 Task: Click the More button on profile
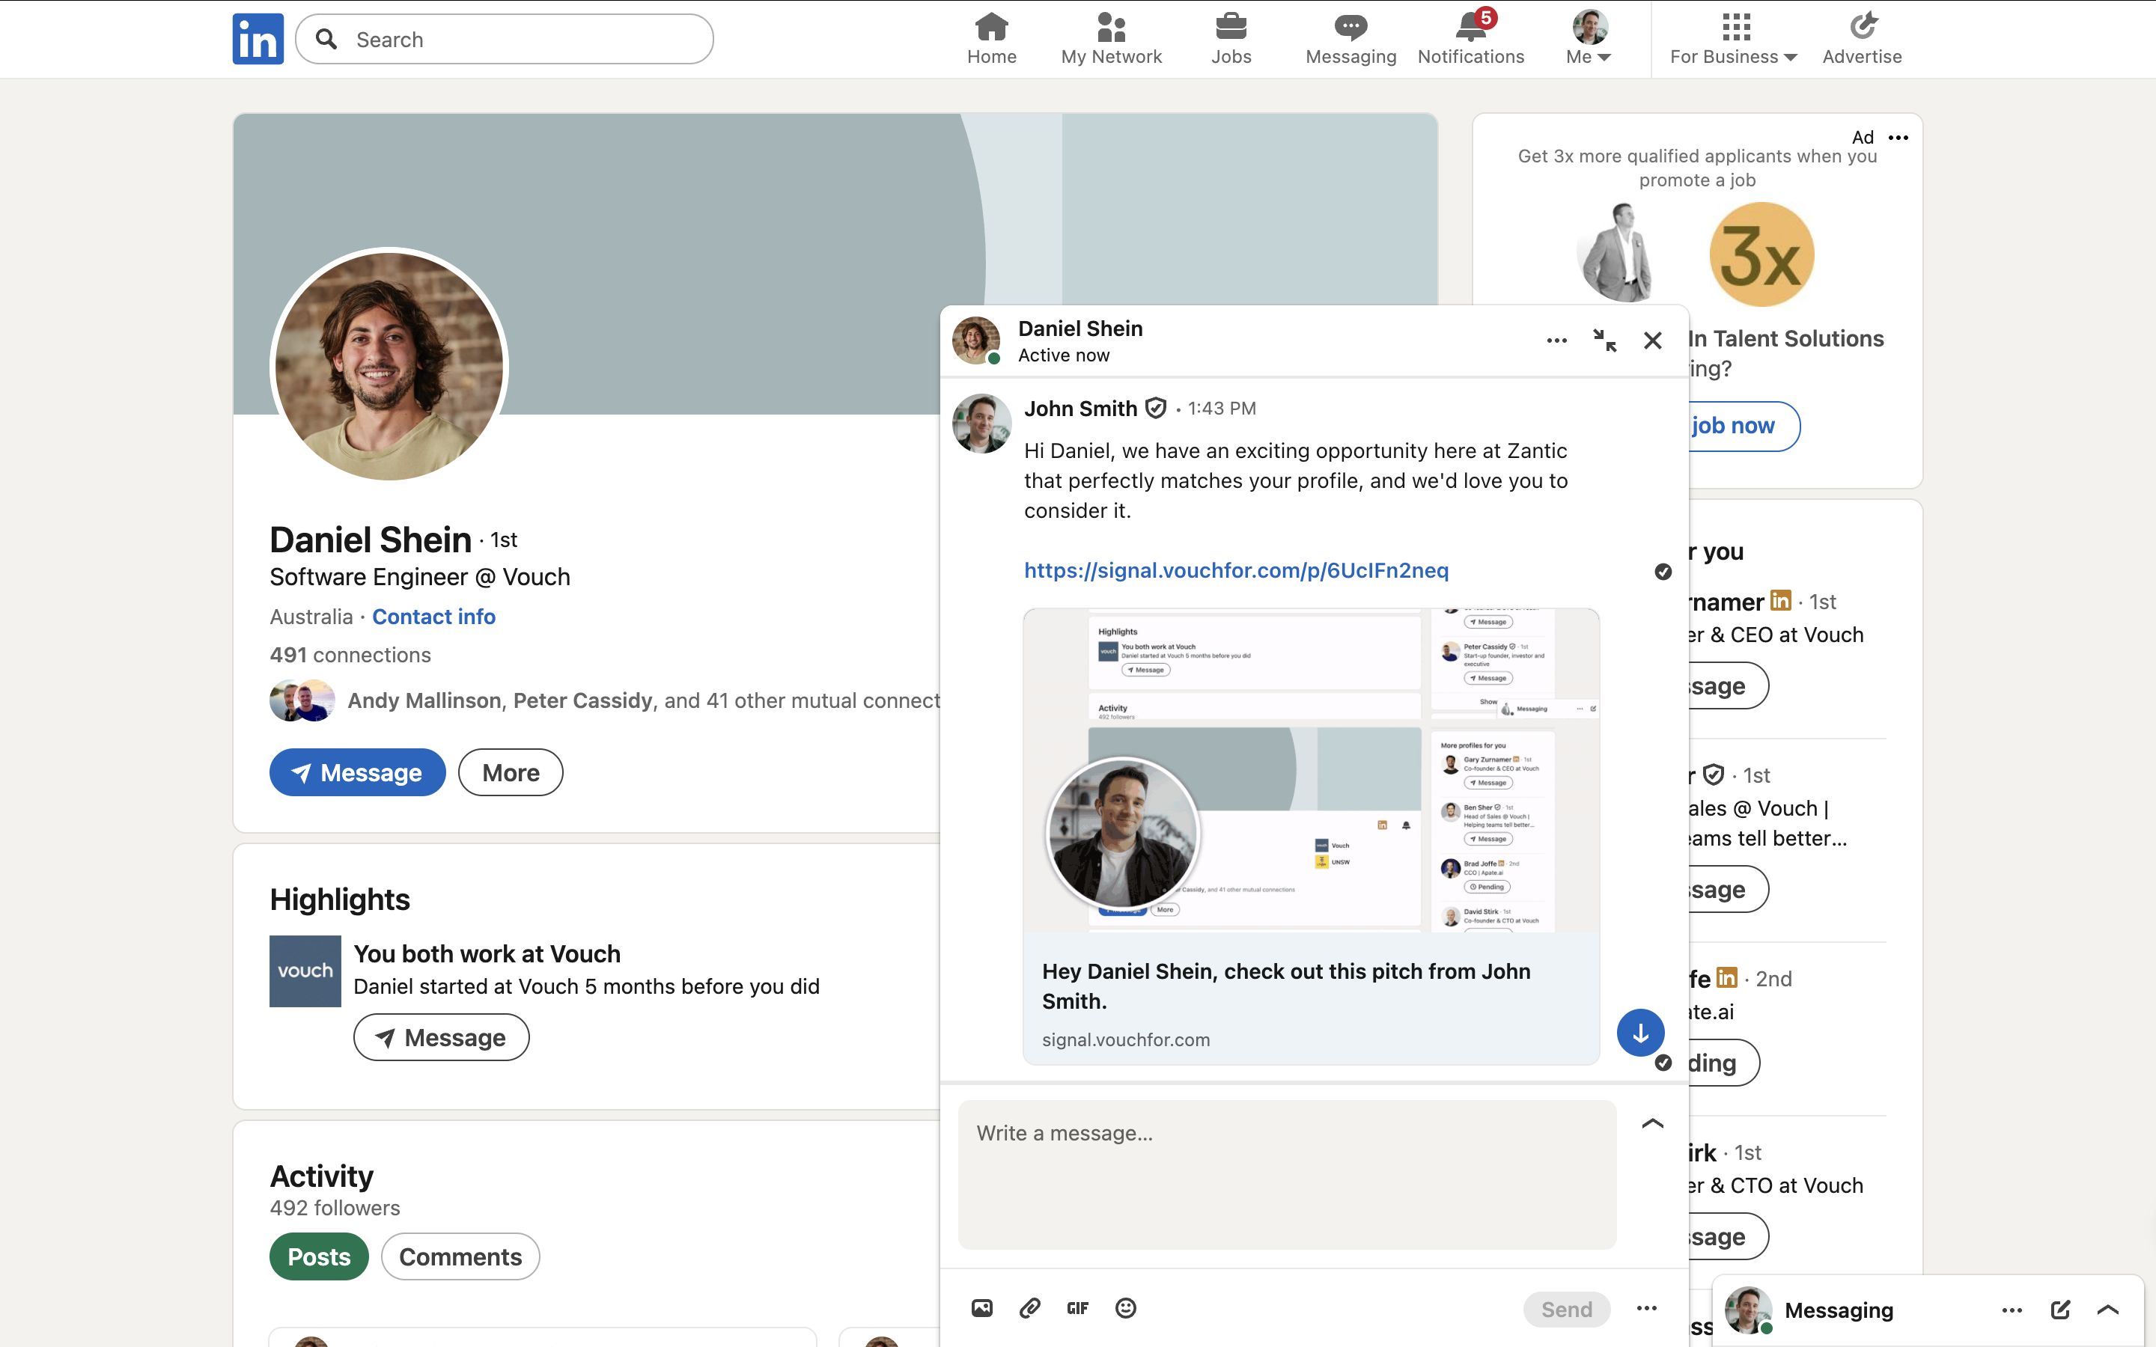511,772
